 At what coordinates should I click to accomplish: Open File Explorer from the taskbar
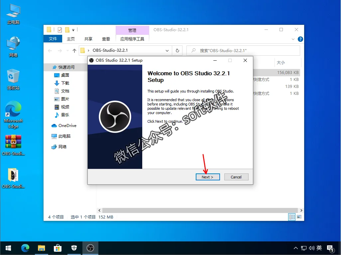point(41,248)
